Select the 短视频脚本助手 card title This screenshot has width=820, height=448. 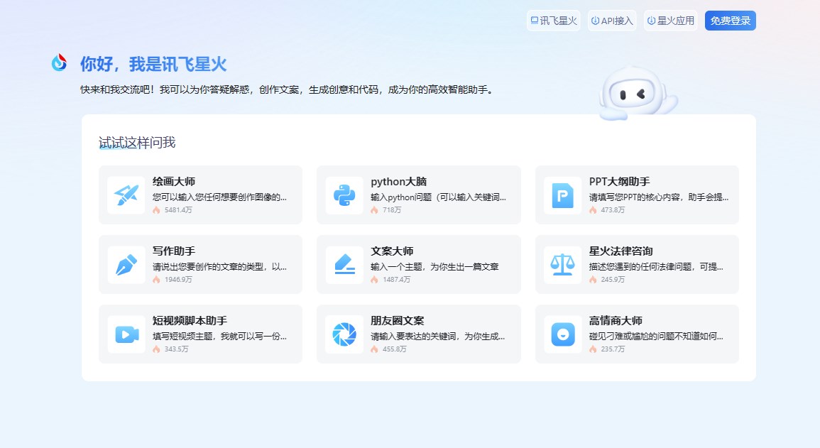tap(190, 320)
